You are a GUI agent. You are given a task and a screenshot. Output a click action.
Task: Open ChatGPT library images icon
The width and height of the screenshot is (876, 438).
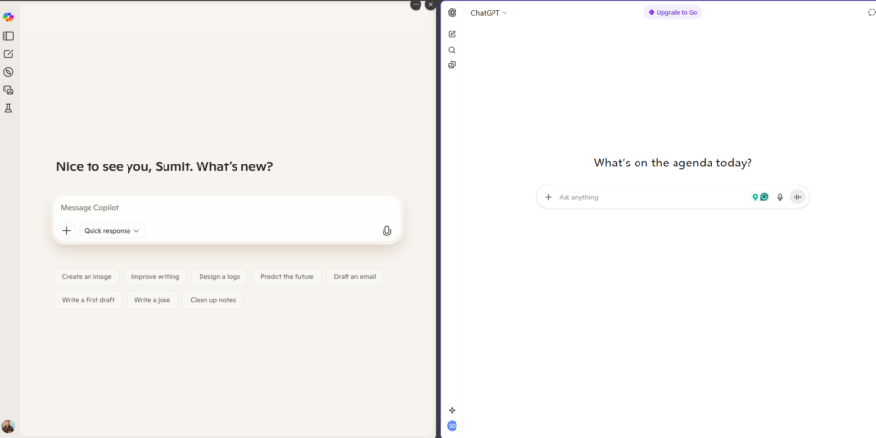pos(452,65)
